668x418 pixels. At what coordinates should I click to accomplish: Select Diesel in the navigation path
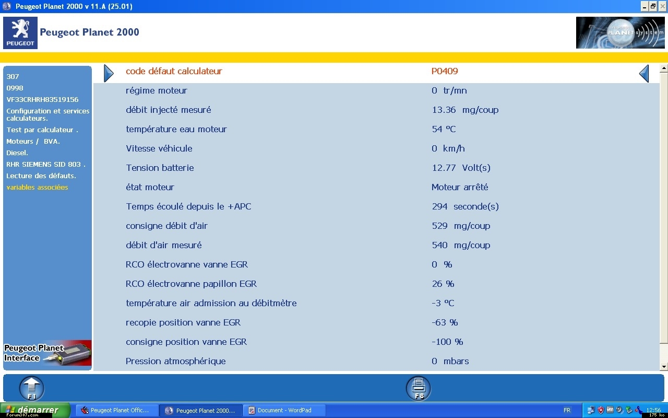(x=17, y=153)
